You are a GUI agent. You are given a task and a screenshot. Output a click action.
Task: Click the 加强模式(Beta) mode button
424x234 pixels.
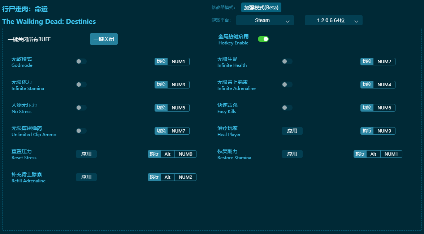coord(261,8)
